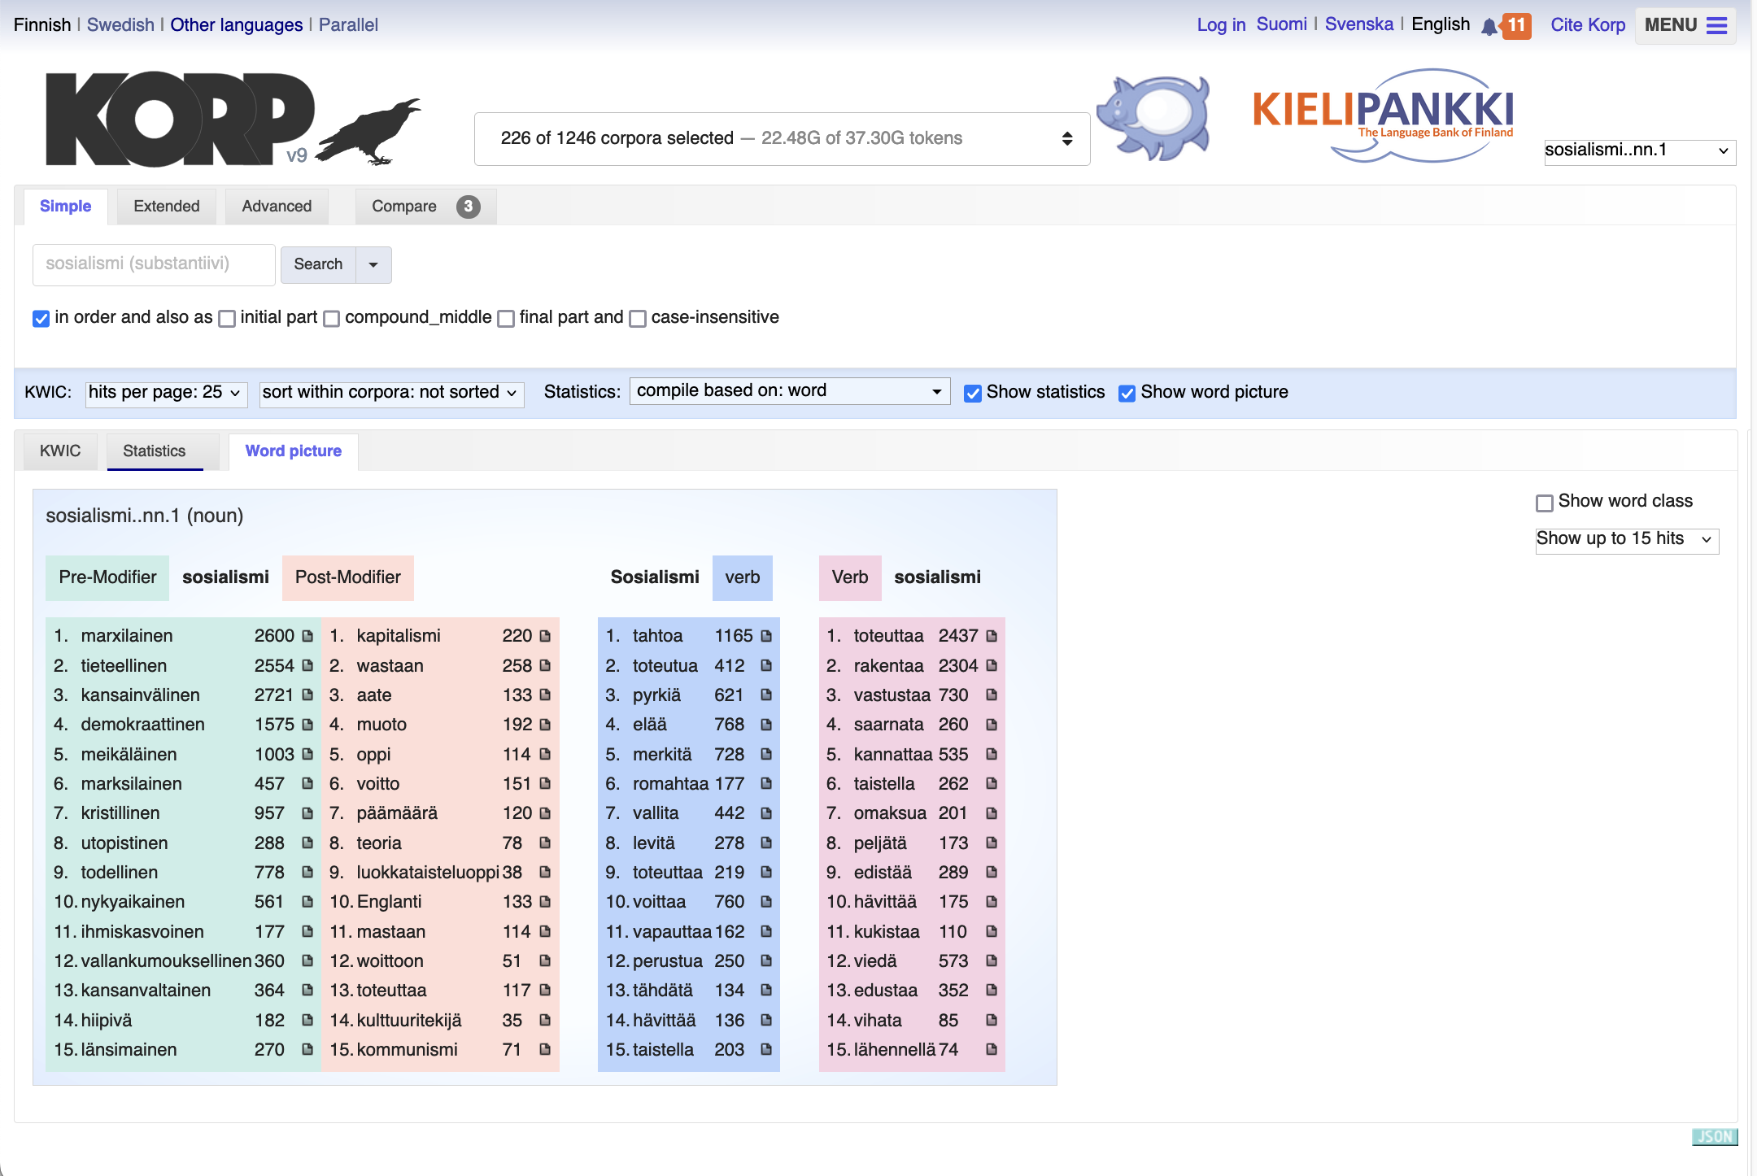Open example sentences icon for rakentaa

tap(992, 665)
